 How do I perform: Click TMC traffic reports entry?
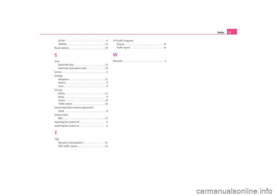tap(68, 146)
